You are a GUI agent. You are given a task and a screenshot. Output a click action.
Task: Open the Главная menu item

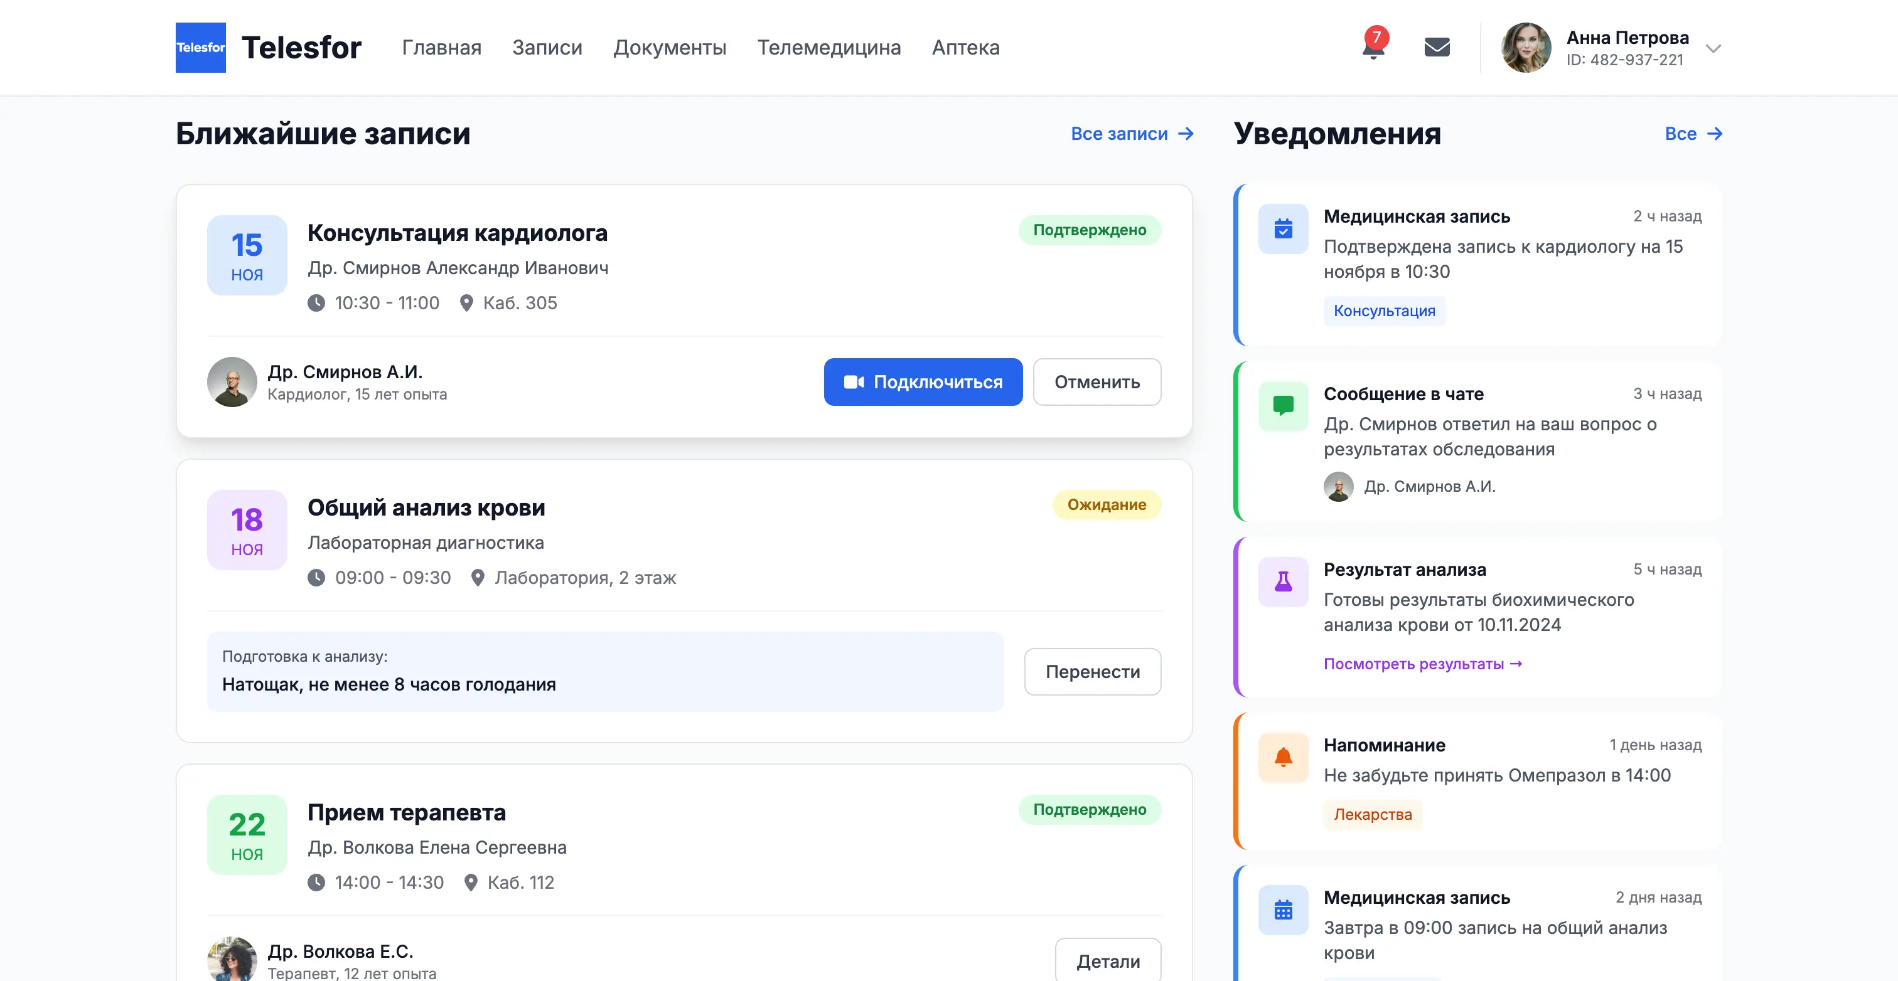441,47
